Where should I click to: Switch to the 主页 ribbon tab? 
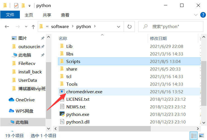point(29,15)
